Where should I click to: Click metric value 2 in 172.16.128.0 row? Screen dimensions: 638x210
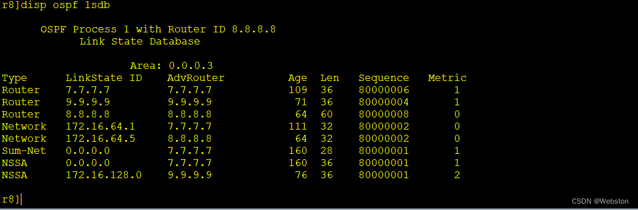coord(457,175)
